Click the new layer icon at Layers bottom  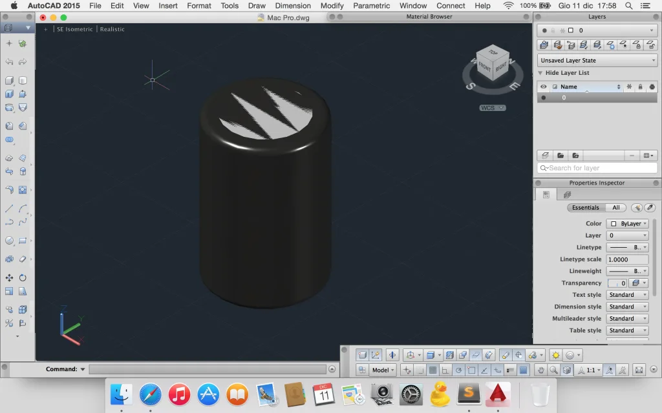pyautogui.click(x=545, y=156)
